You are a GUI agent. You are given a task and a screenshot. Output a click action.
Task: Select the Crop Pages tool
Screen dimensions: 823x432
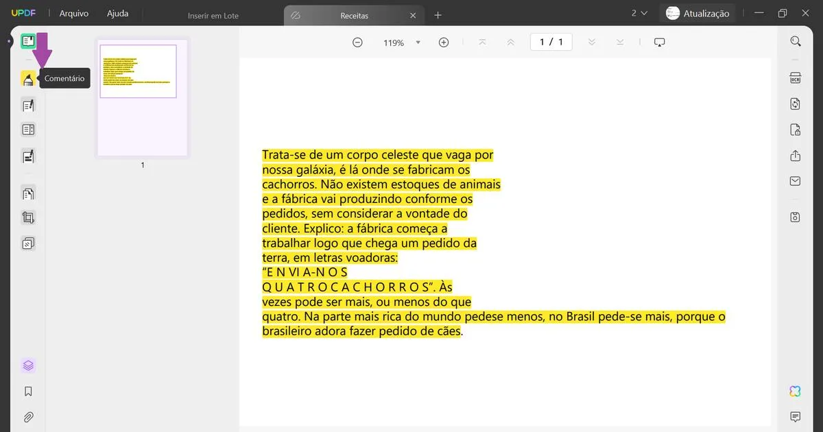point(27,217)
